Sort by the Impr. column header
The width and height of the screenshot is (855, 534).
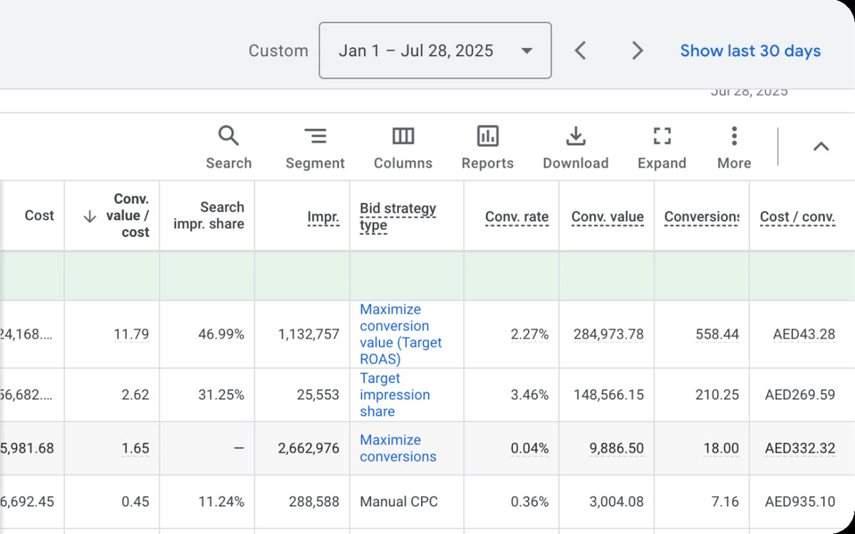323,217
